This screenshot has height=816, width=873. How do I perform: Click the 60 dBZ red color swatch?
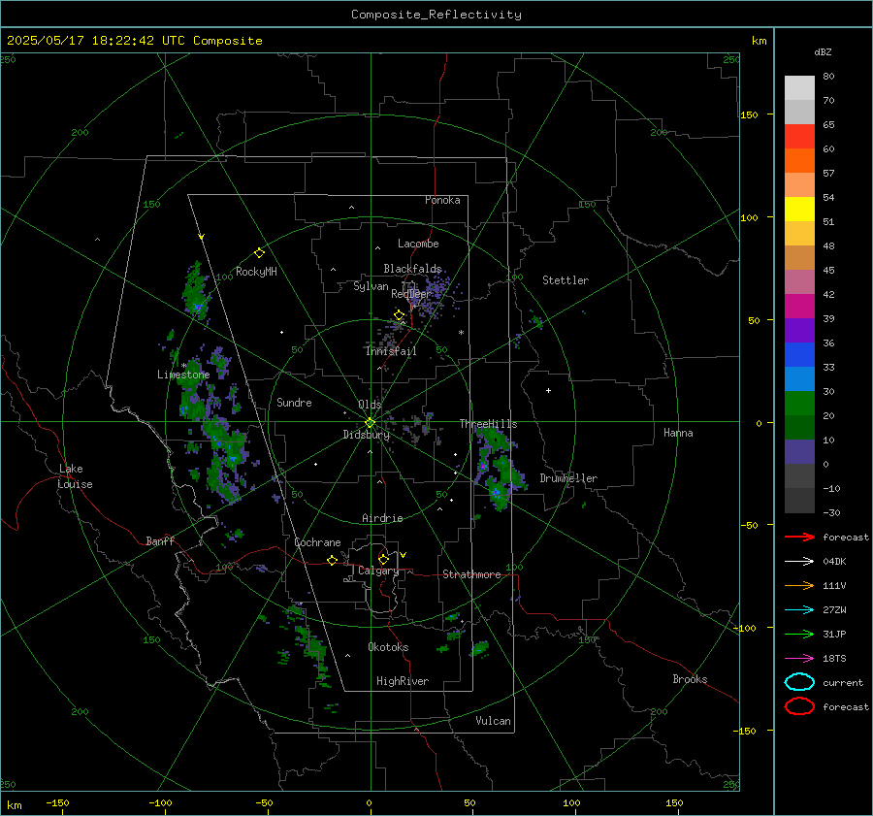coord(799,137)
